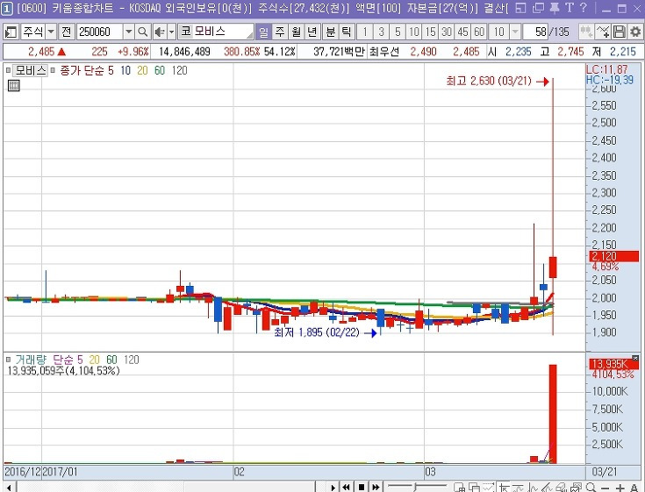This screenshot has height=492, width=645.
Task: Click the 3 interval button
Action: tap(382, 32)
